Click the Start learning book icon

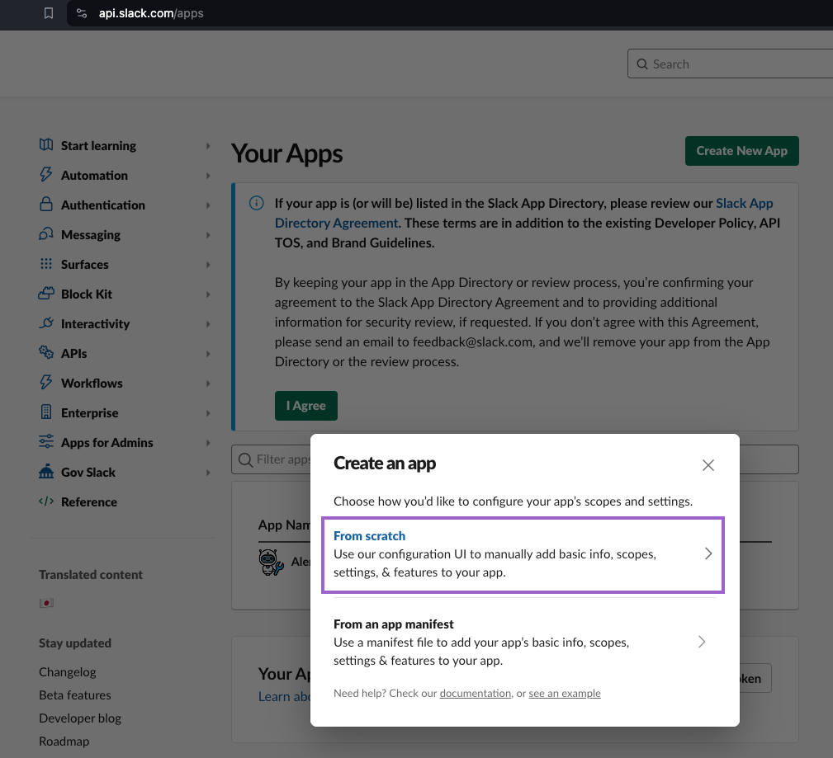pos(46,145)
